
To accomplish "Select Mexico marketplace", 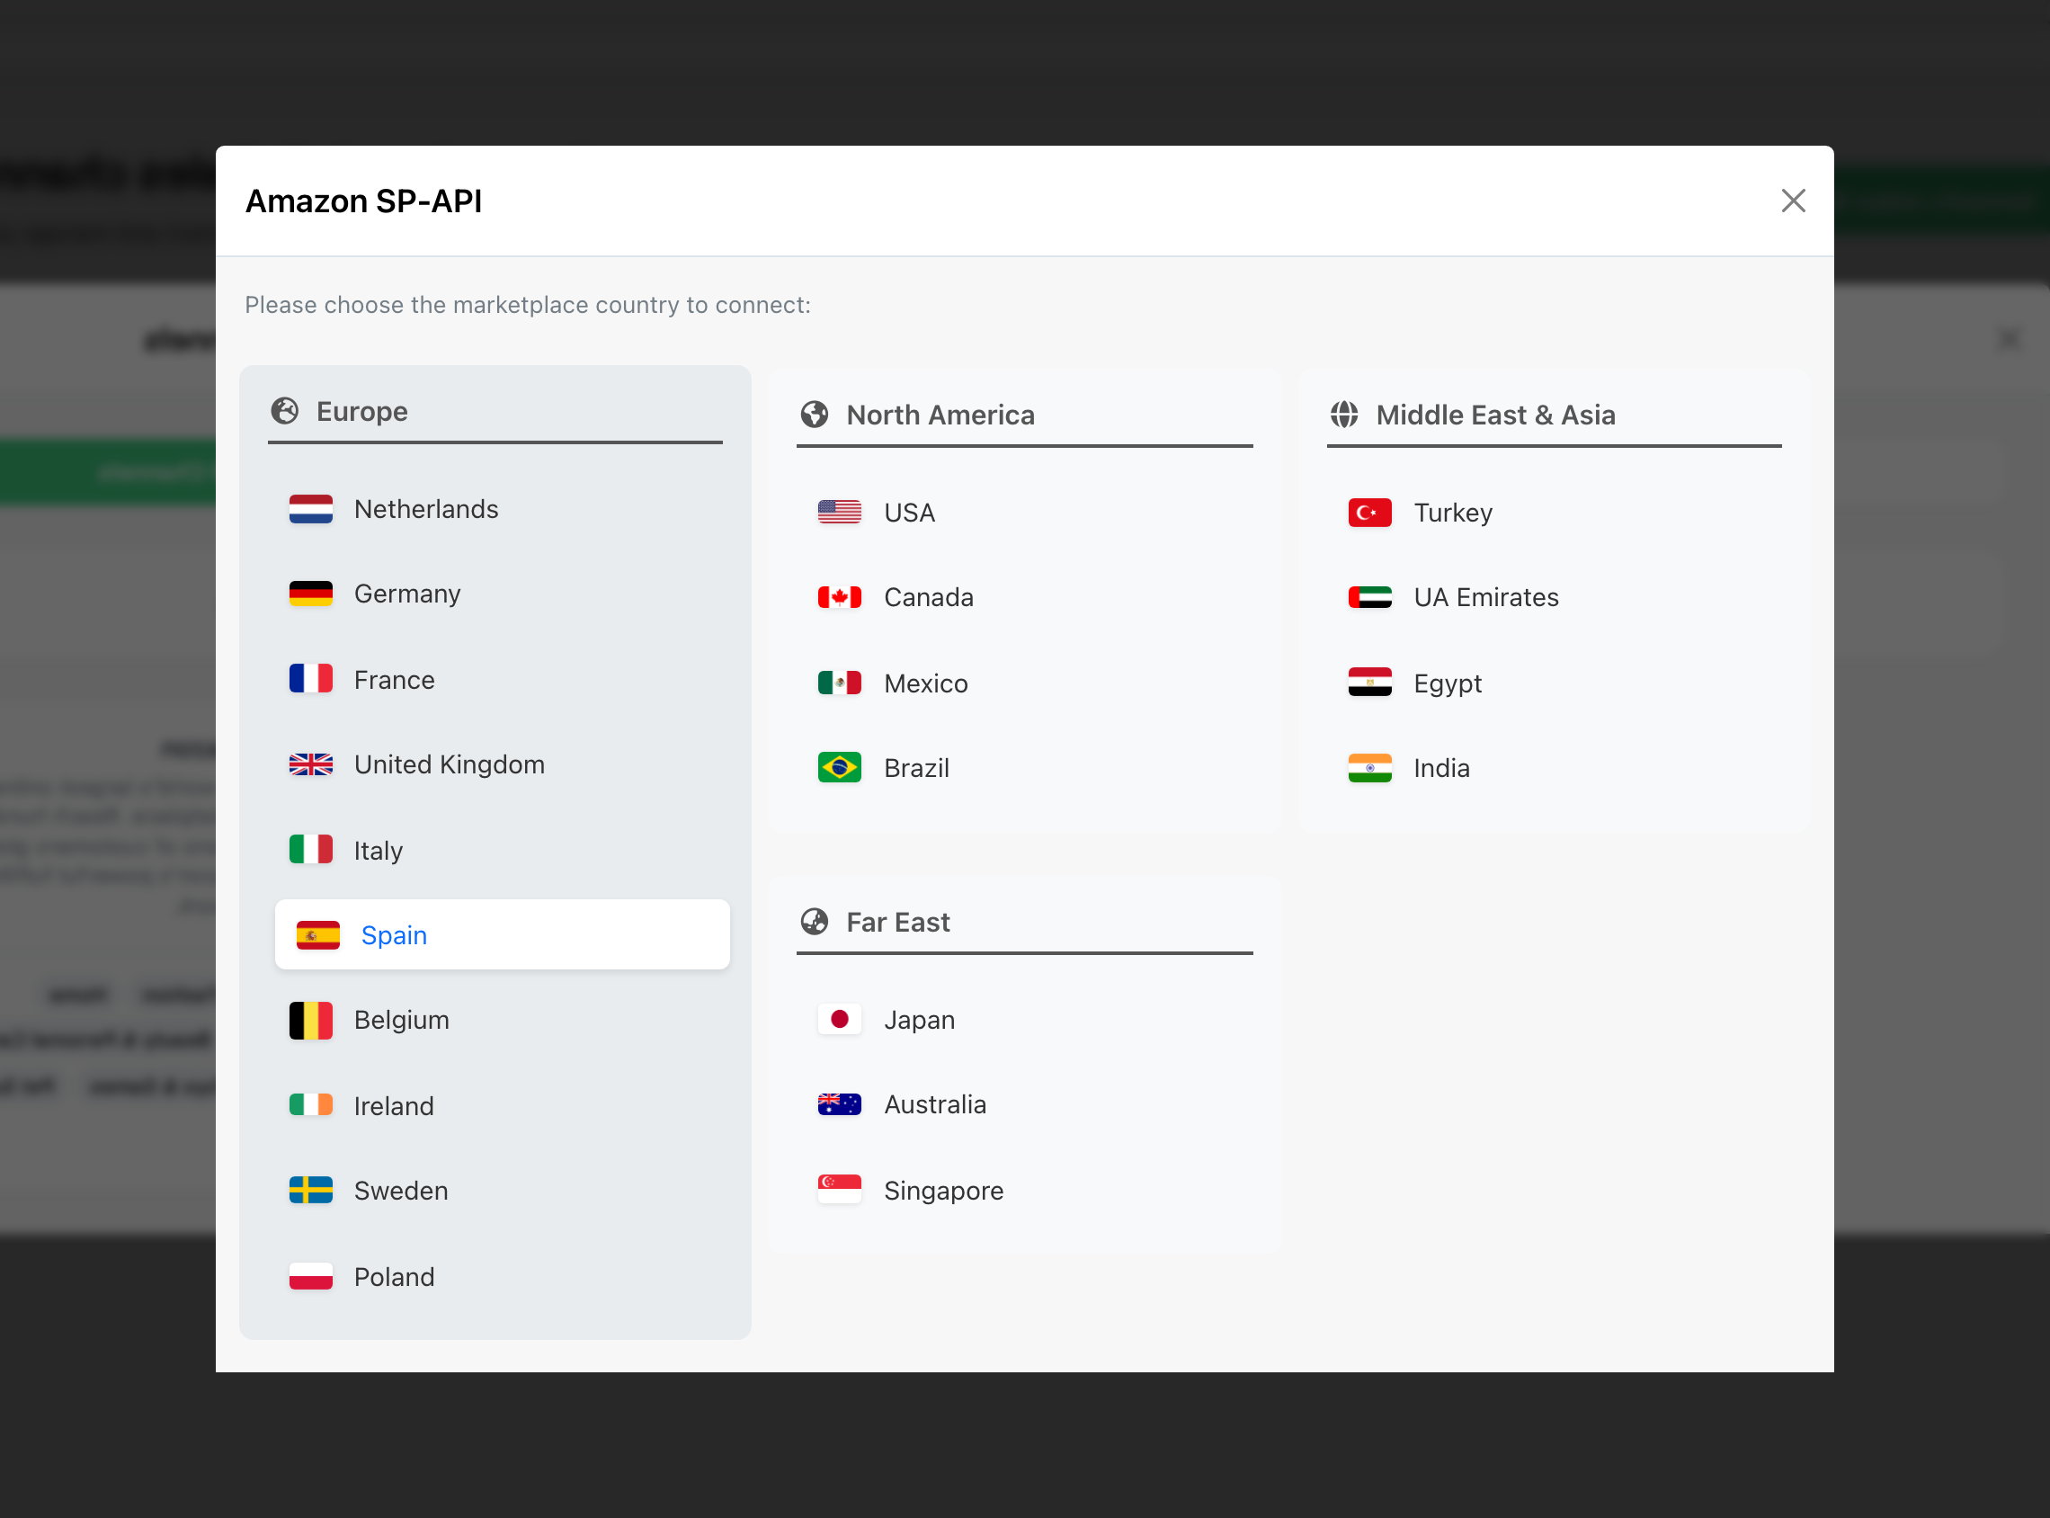I will 1025,683.
